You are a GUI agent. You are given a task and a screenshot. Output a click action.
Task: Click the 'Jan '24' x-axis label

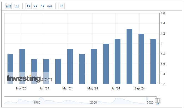(44, 88)
